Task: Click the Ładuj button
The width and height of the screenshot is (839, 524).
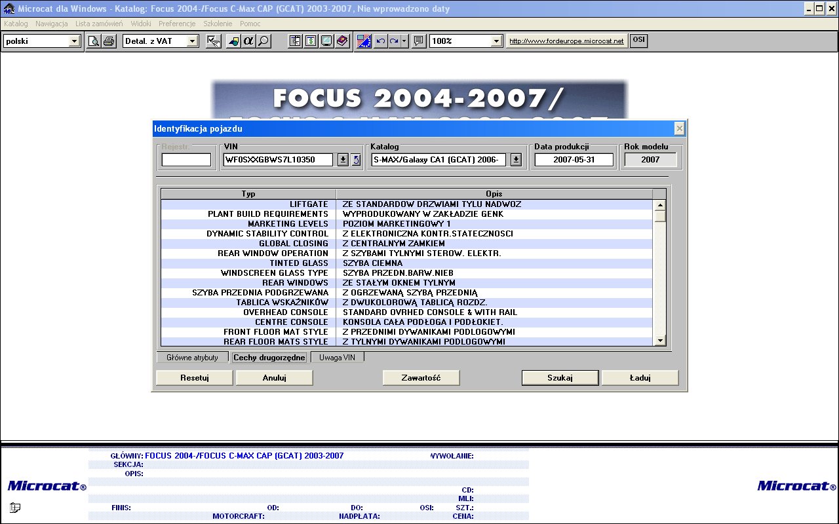Action: point(640,378)
